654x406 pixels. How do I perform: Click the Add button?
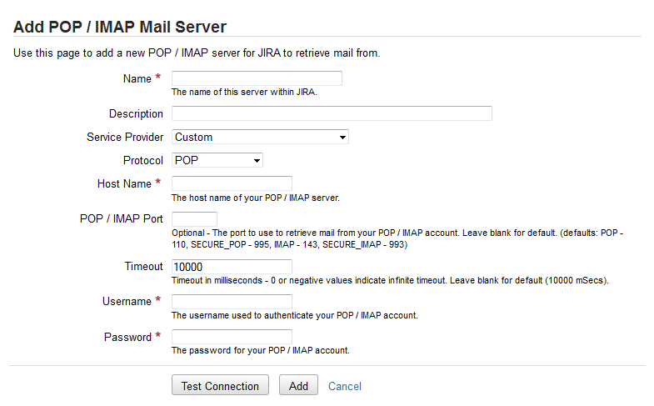point(298,386)
